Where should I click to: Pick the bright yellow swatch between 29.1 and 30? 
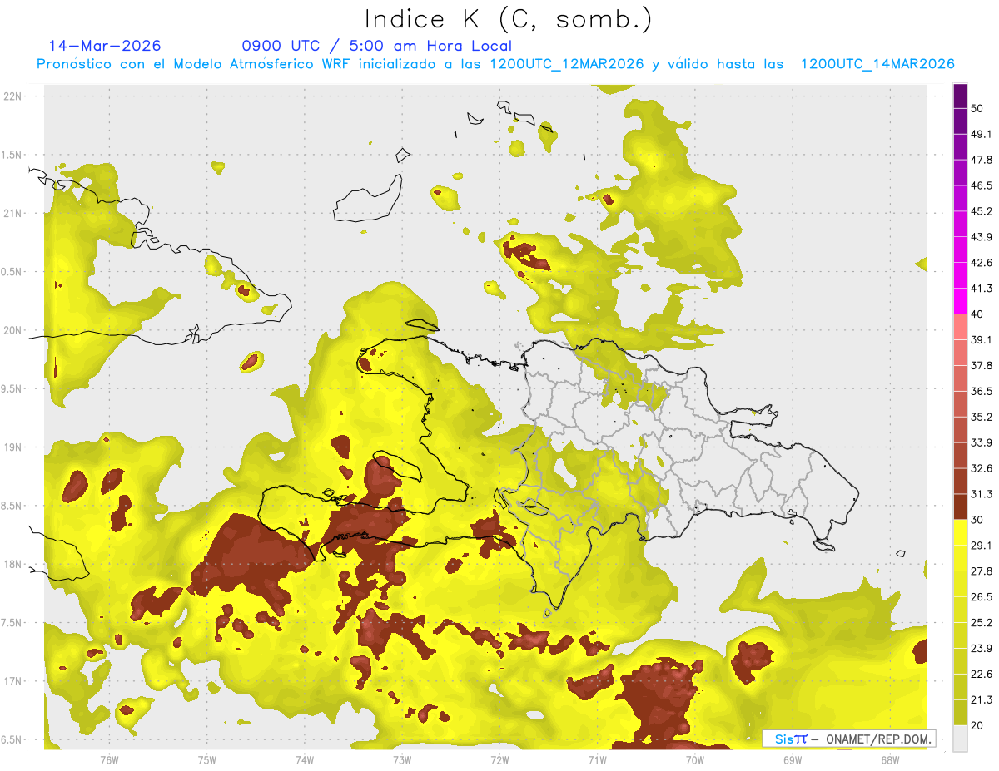[x=960, y=532]
